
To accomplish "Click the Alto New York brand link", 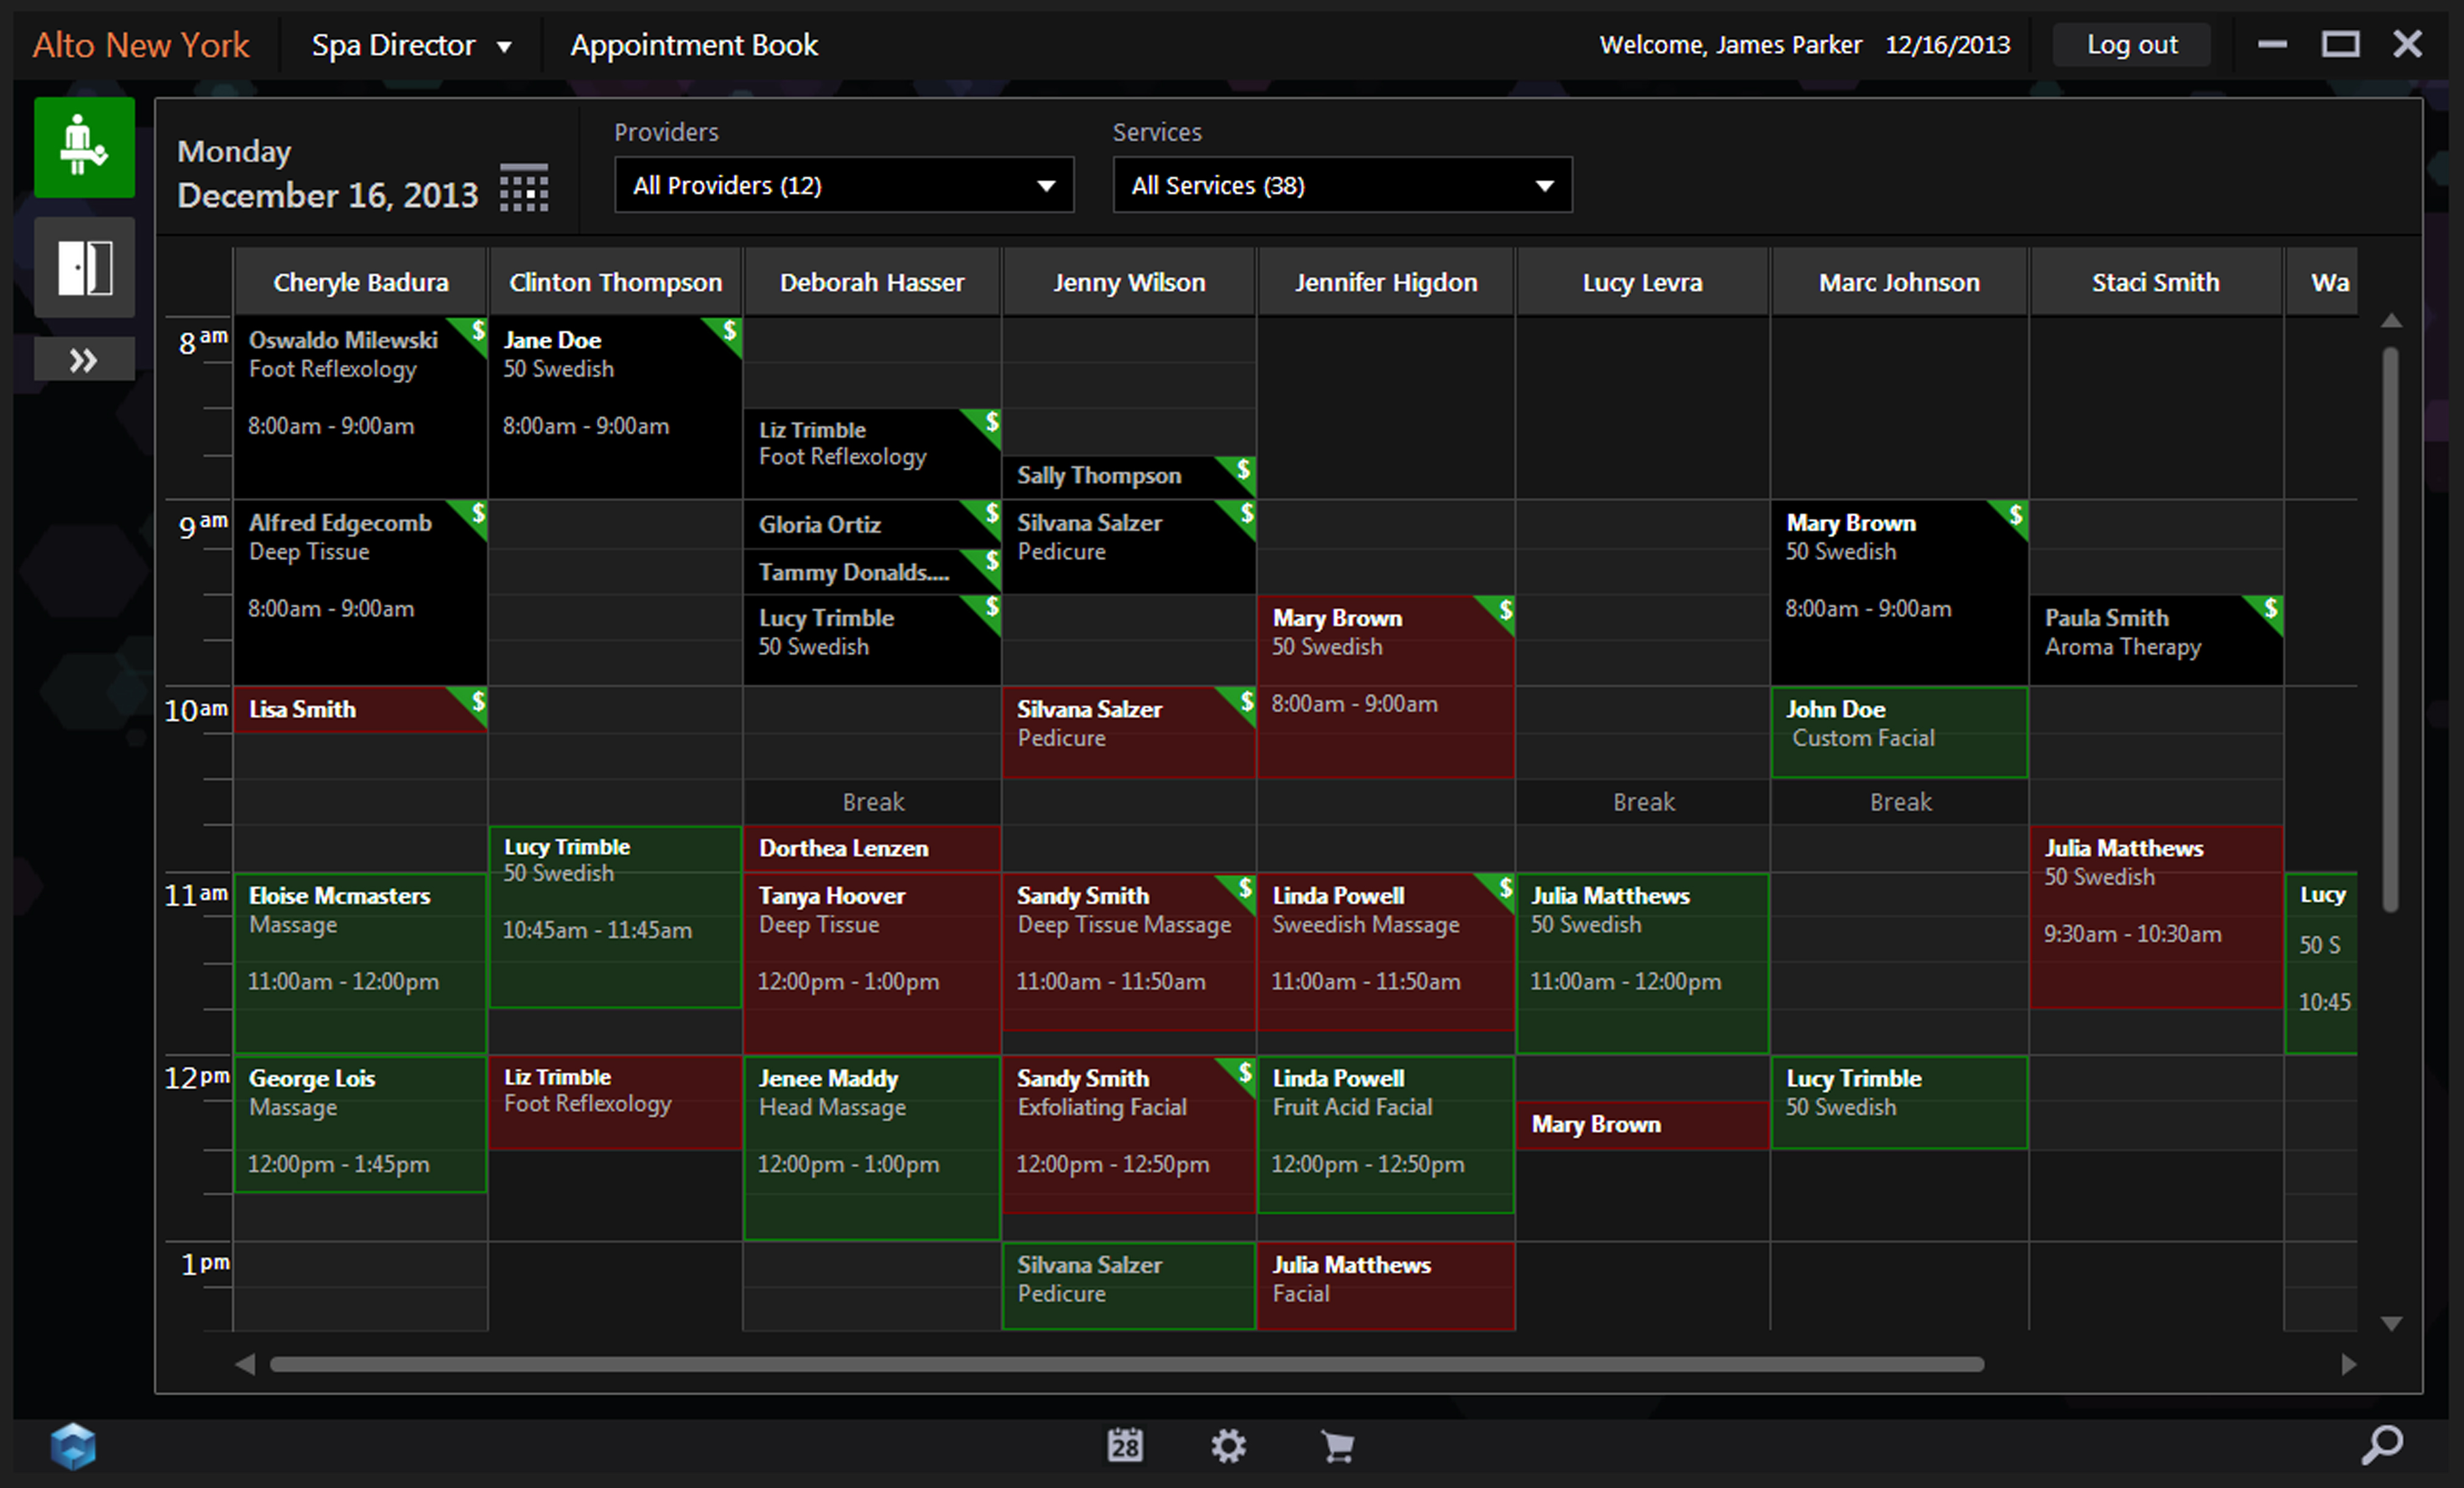I will 141,45.
